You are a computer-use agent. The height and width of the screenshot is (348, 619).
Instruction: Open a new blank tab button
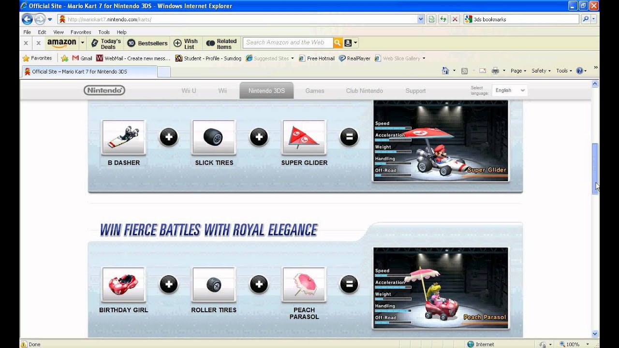[x=164, y=72]
